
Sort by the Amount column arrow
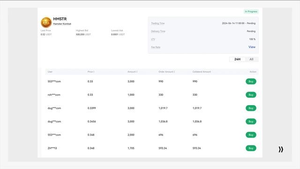pos(137,72)
